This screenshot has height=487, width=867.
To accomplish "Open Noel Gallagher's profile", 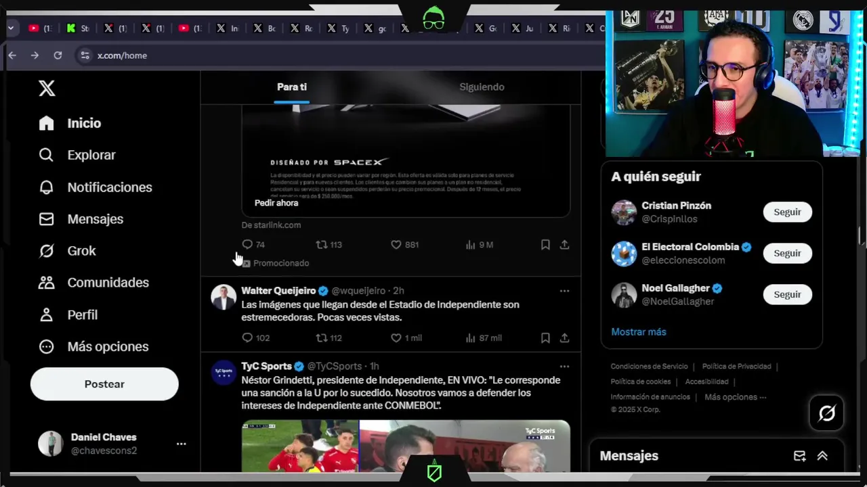I will pos(675,288).
